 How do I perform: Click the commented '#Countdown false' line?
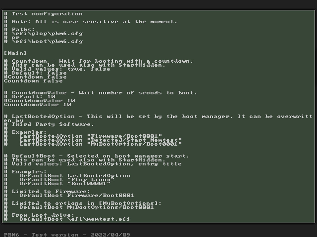point(35,77)
